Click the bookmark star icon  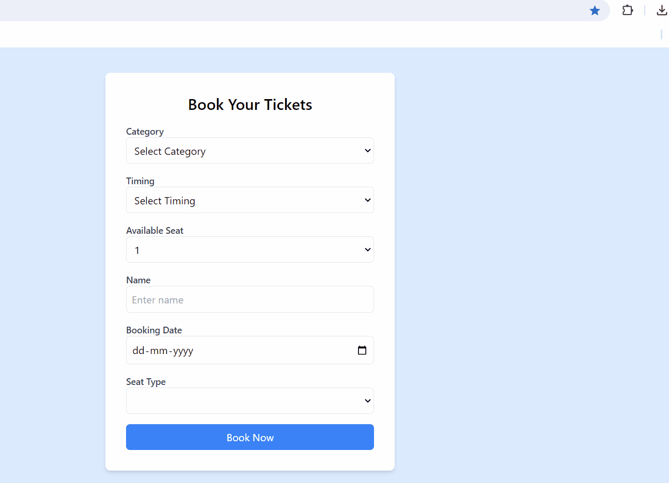(x=595, y=11)
